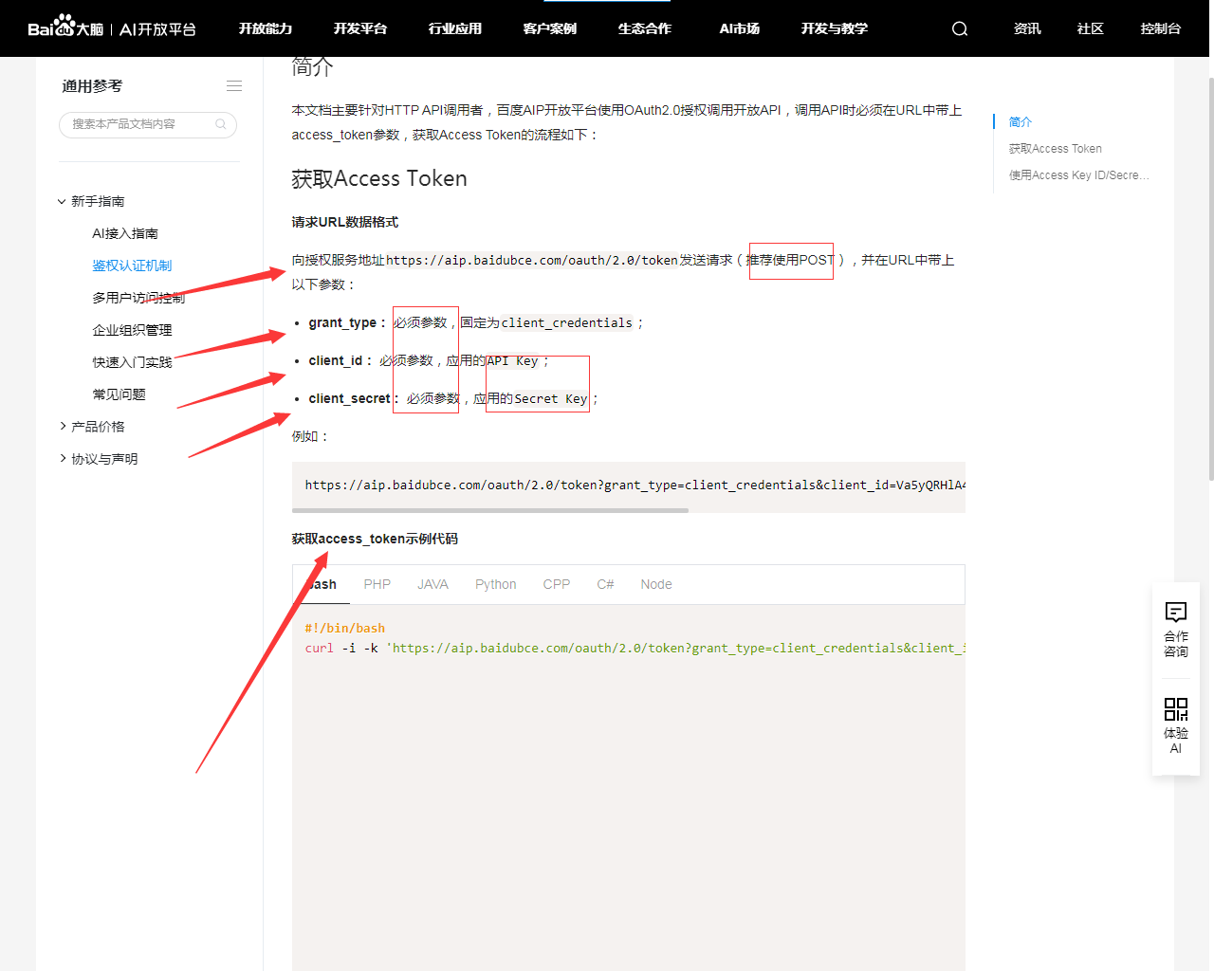Click the search icon in docs search box
This screenshot has height=971, width=1214.
pyautogui.click(x=221, y=124)
